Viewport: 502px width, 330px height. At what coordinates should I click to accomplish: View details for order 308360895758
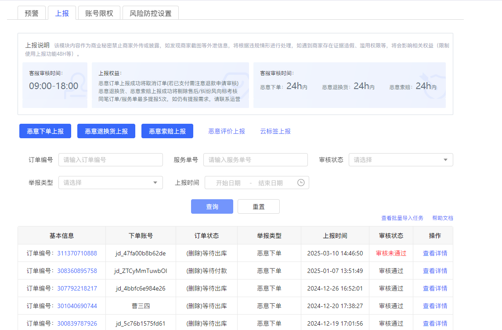pyautogui.click(x=435, y=271)
